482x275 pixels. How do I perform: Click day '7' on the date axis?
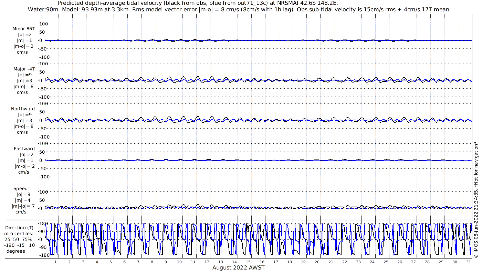[138, 262]
